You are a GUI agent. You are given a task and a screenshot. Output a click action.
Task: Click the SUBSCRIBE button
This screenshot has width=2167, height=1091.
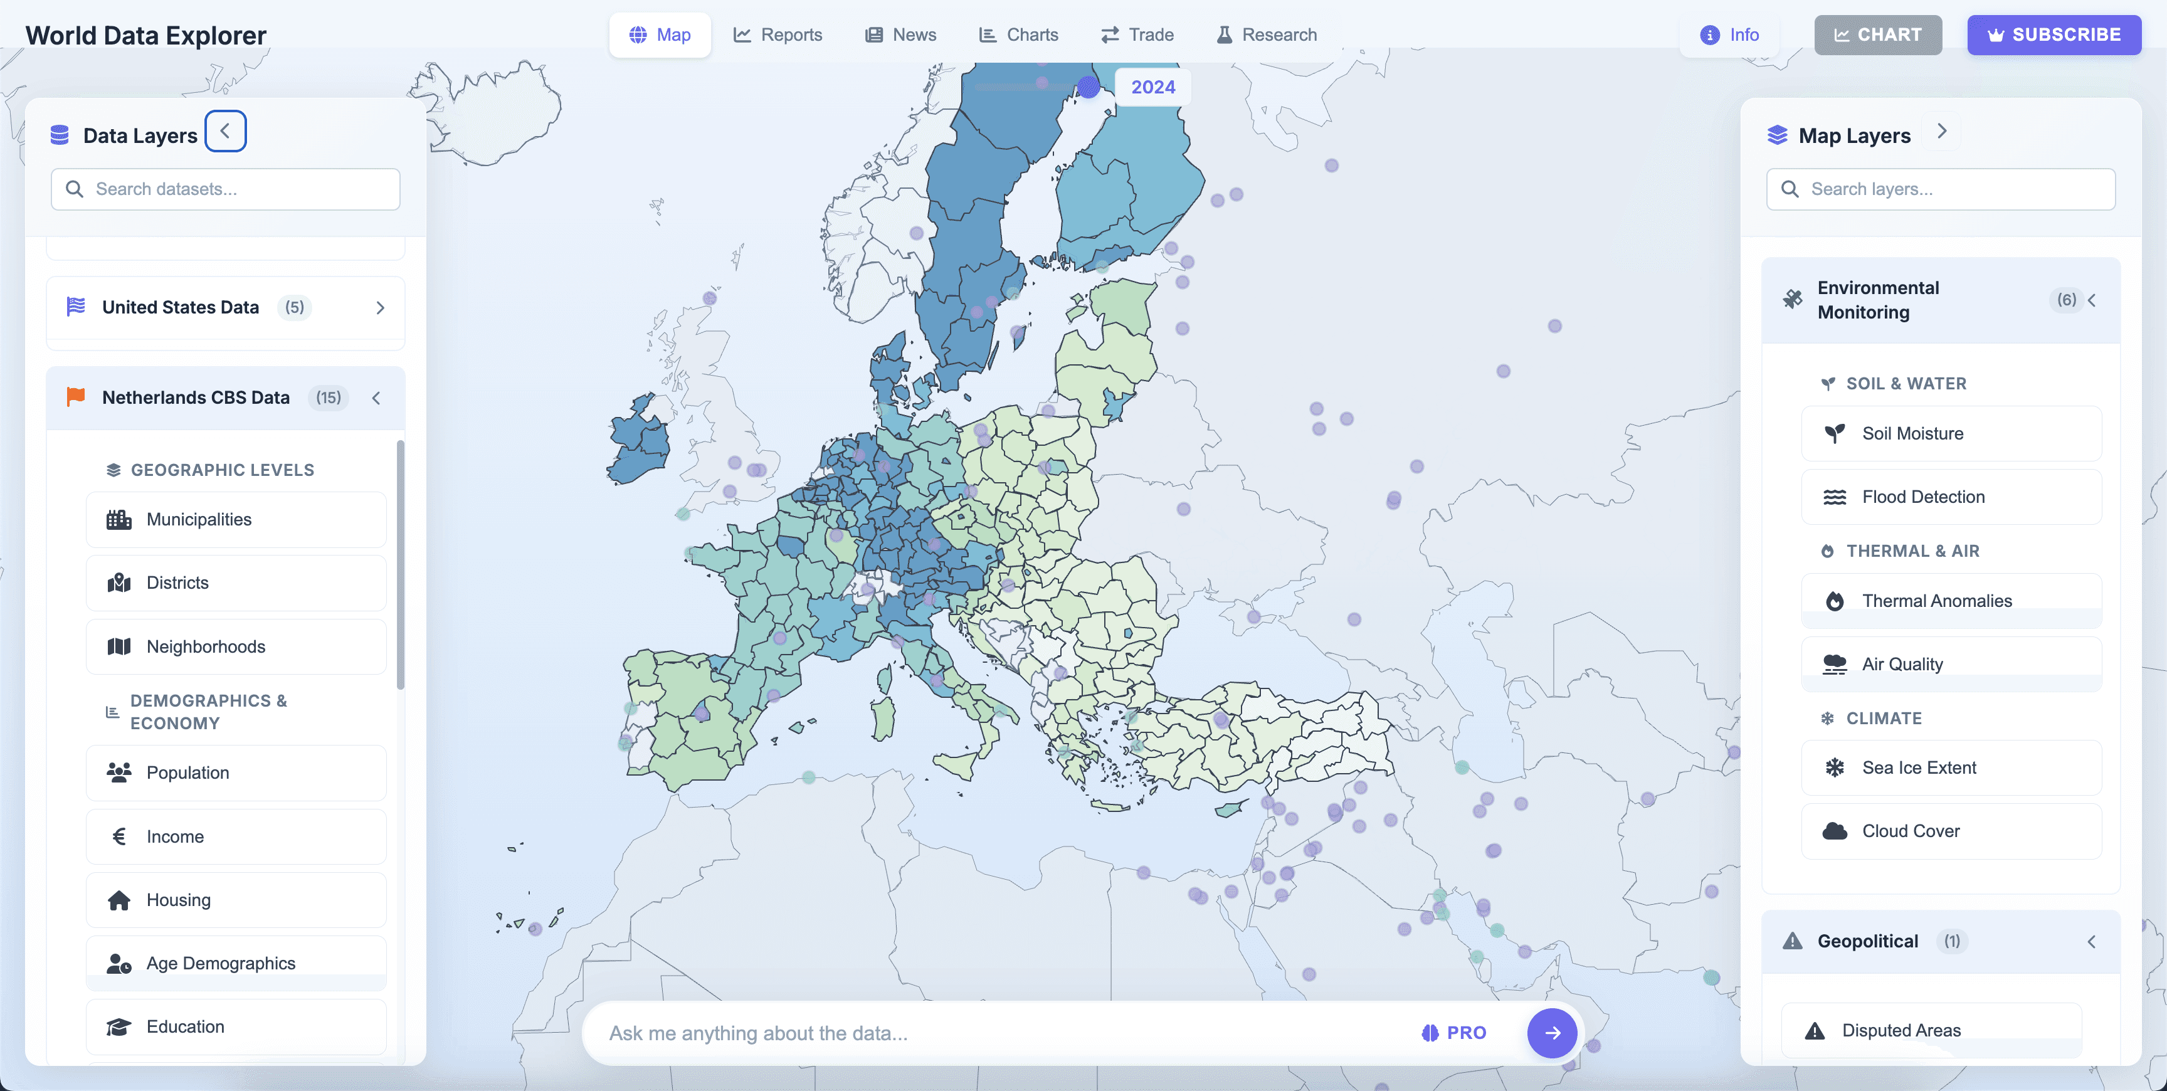click(2054, 34)
